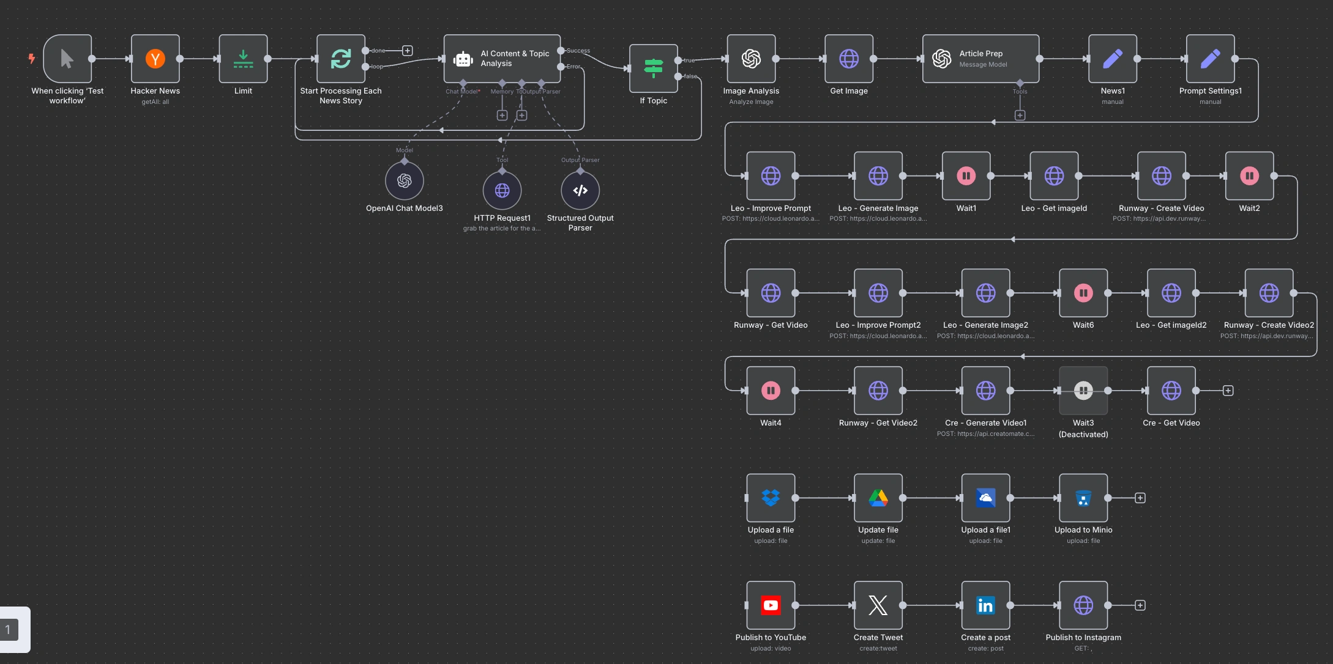
Task: Select the Wait2 pause node
Action: point(1250,176)
